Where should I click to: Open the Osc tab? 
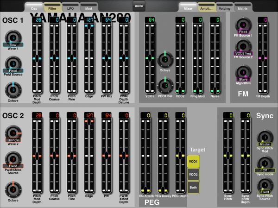34,7
